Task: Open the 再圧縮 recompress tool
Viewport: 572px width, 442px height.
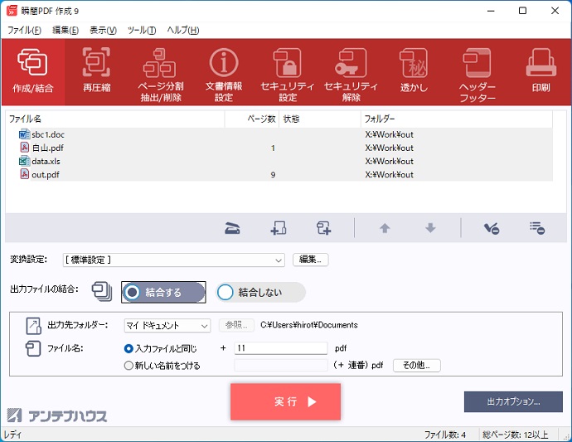Action: tap(96, 72)
